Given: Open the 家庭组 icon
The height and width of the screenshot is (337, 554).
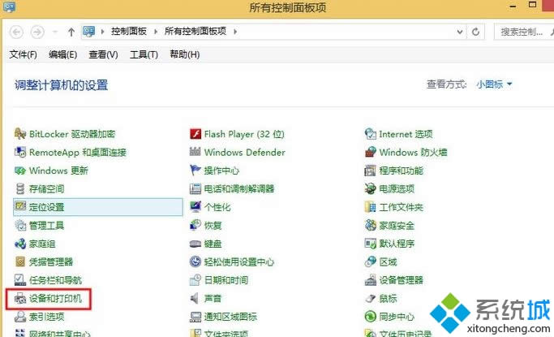Looking at the screenshot, I should point(20,244).
